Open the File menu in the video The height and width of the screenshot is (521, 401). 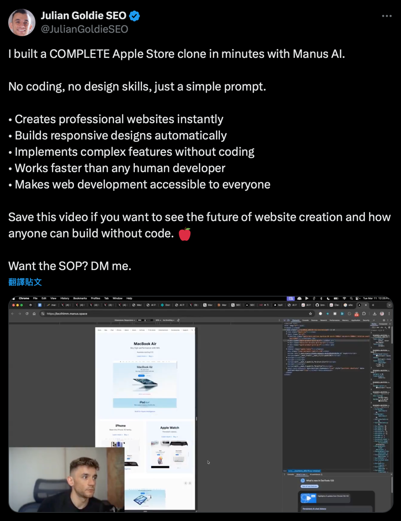tap(35, 299)
